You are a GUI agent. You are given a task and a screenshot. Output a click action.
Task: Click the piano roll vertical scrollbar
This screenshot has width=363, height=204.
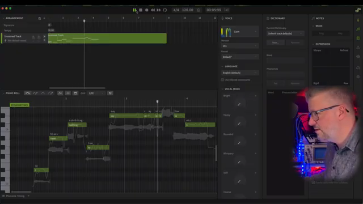216,153
